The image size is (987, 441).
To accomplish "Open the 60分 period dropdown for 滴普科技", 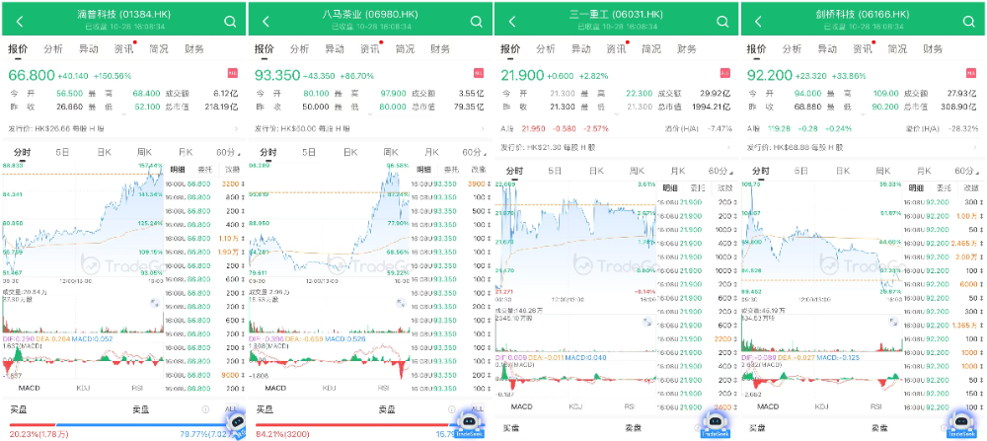I will coord(229,152).
